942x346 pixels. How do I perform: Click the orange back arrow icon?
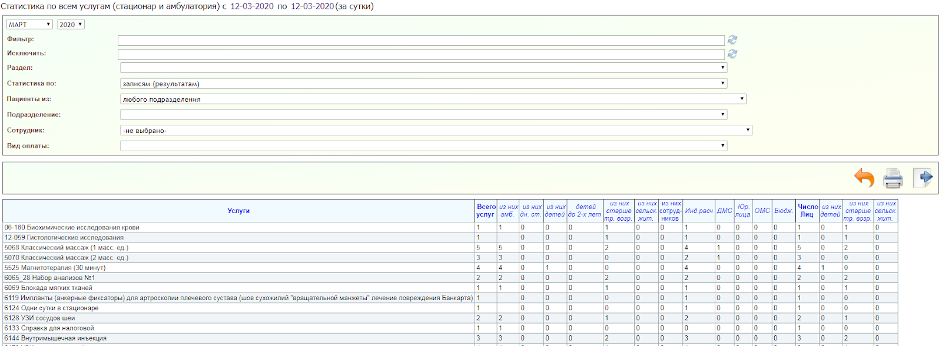tap(864, 178)
